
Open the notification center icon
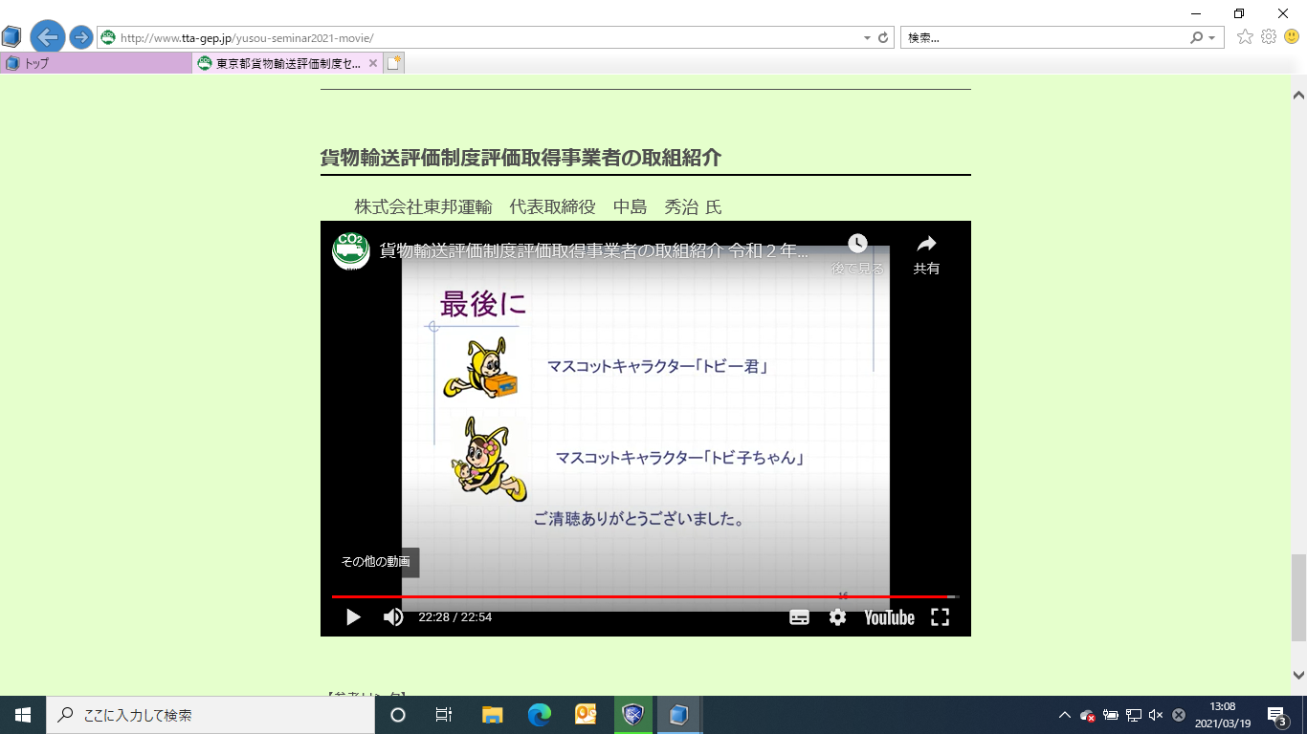coord(1277,715)
